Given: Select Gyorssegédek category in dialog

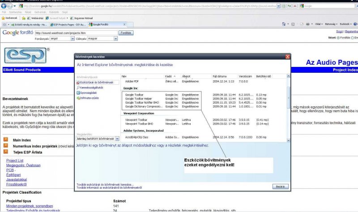Looking at the screenshot, I should pos(87,93).
